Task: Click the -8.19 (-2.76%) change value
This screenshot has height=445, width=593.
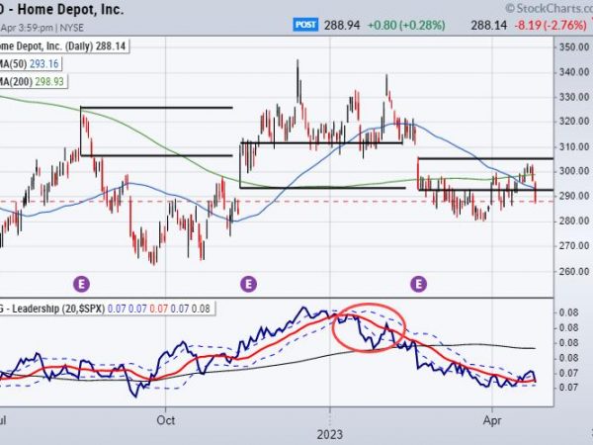Action: 551,26
